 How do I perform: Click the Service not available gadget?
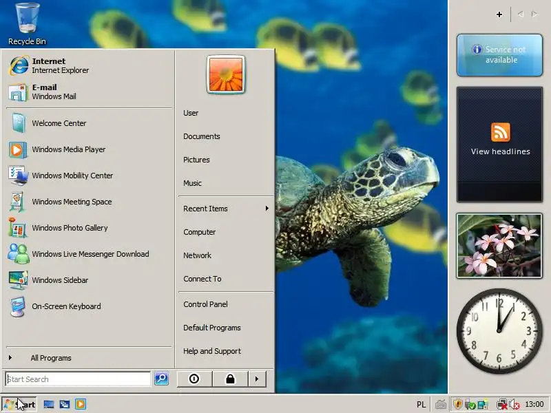(x=500, y=55)
